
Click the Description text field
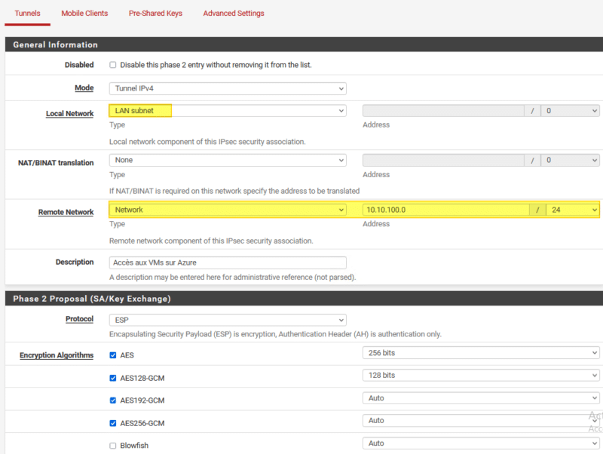click(228, 262)
